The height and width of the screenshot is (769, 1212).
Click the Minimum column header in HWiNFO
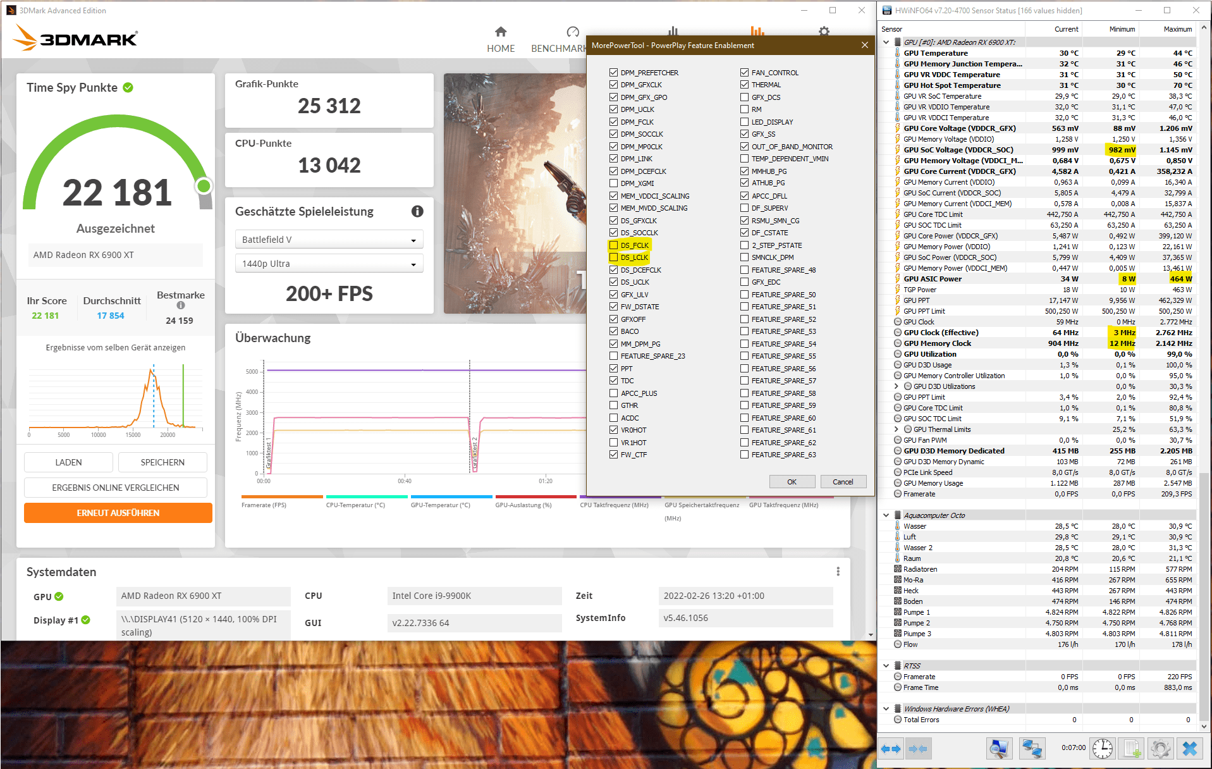[x=1110, y=29]
